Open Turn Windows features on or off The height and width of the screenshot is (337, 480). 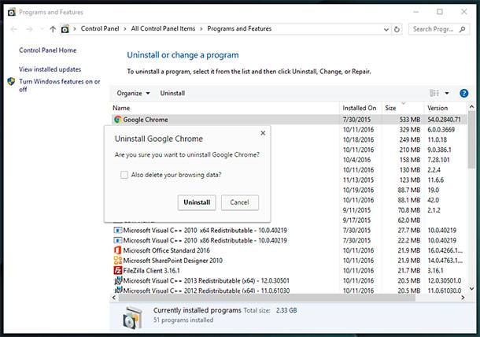[59, 85]
